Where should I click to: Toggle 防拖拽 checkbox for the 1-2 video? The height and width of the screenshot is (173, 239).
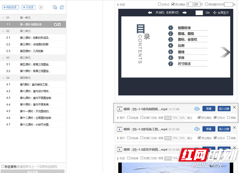pos(128,138)
